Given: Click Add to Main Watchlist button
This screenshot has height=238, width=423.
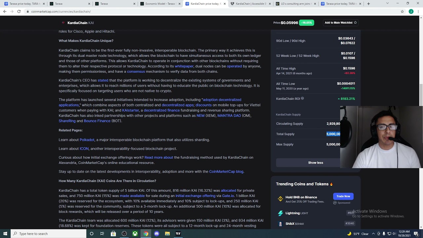Looking at the screenshot, I should (x=340, y=22).
